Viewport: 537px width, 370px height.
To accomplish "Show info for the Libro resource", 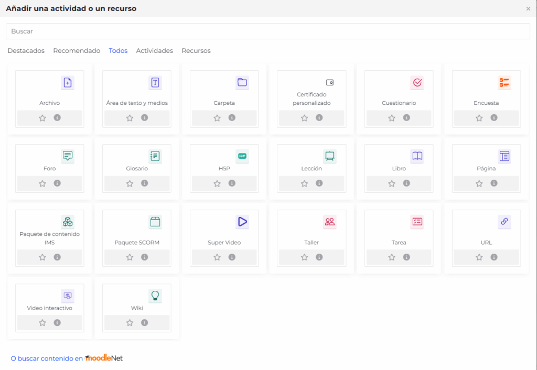I will 406,183.
